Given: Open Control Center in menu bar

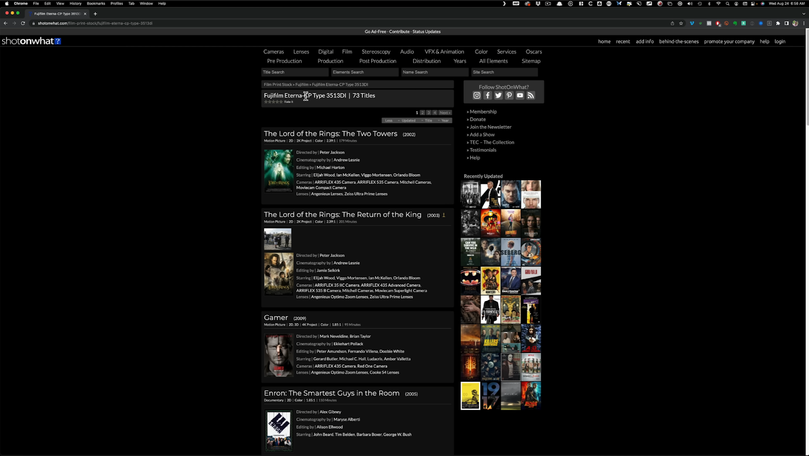Looking at the screenshot, I should [753, 4].
